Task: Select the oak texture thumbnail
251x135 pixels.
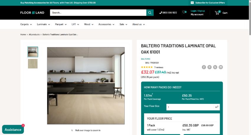Action: [33, 64]
